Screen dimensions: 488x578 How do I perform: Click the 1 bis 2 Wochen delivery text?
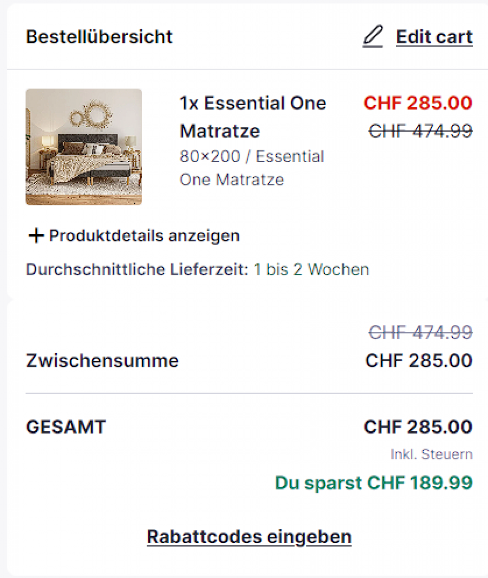coord(311,269)
